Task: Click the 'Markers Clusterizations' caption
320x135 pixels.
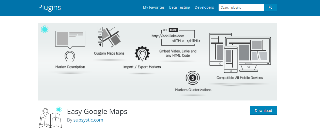Action: coord(193,90)
